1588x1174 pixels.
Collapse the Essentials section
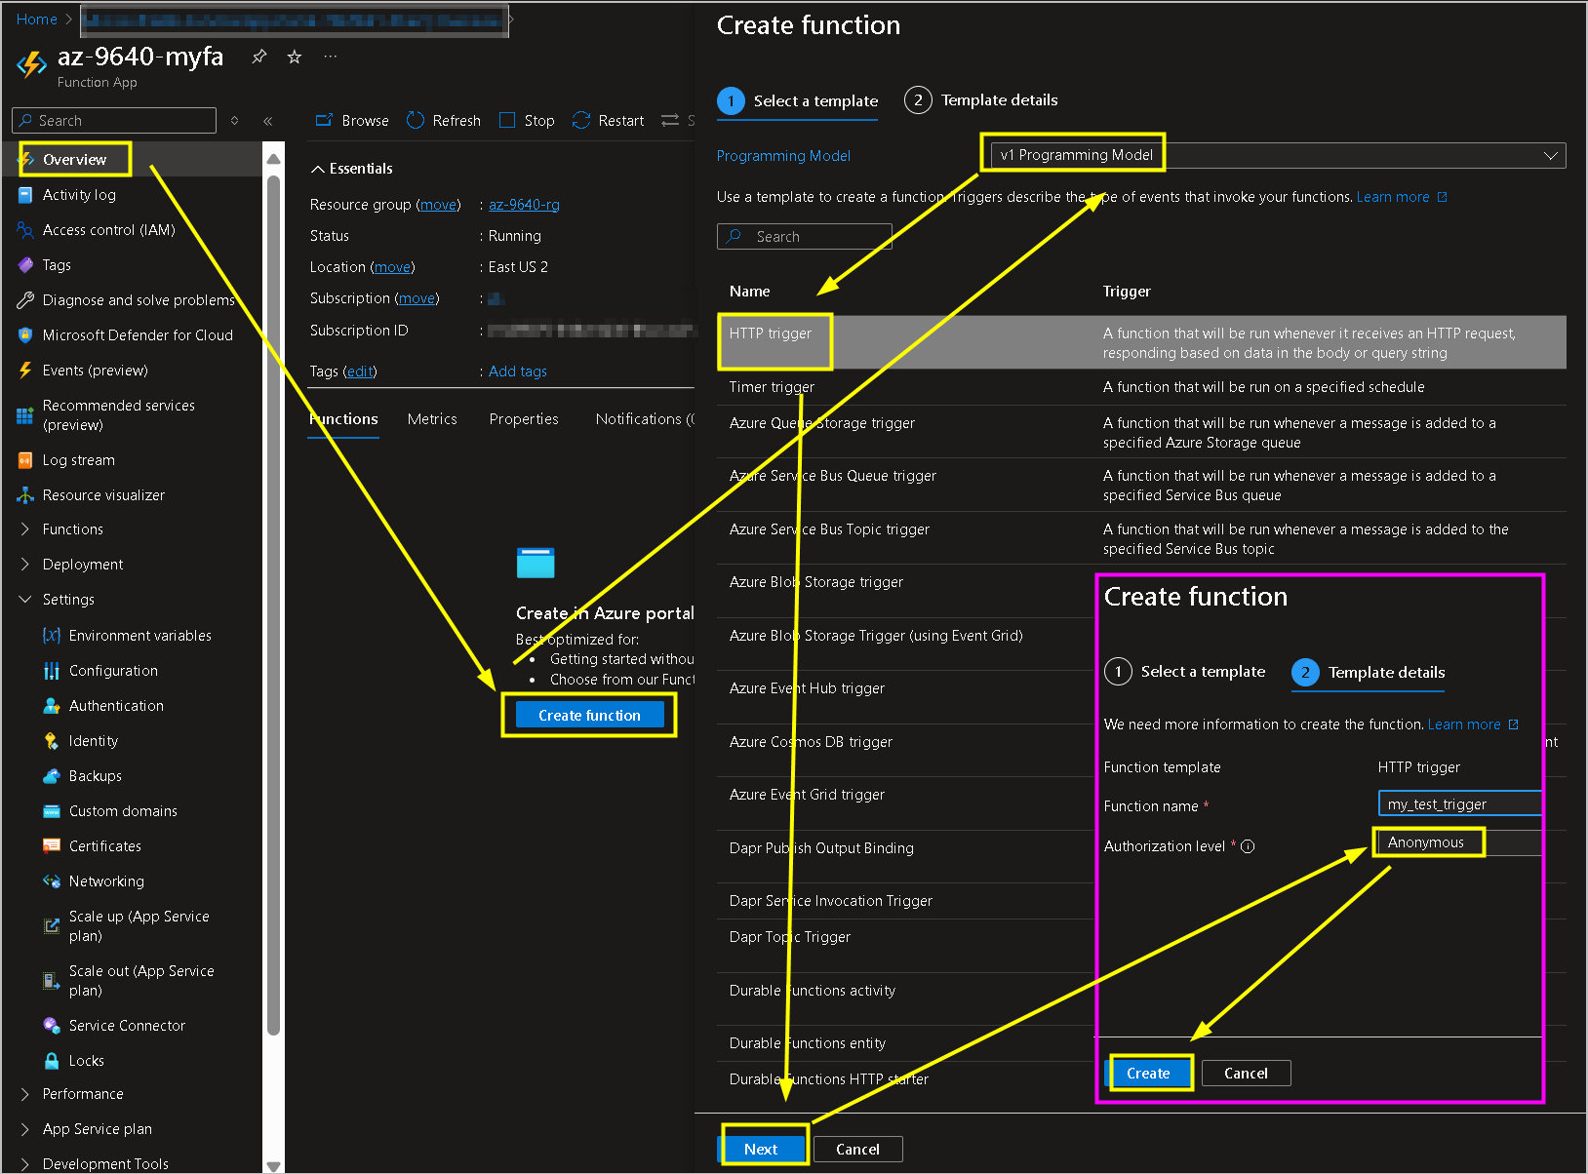(352, 169)
